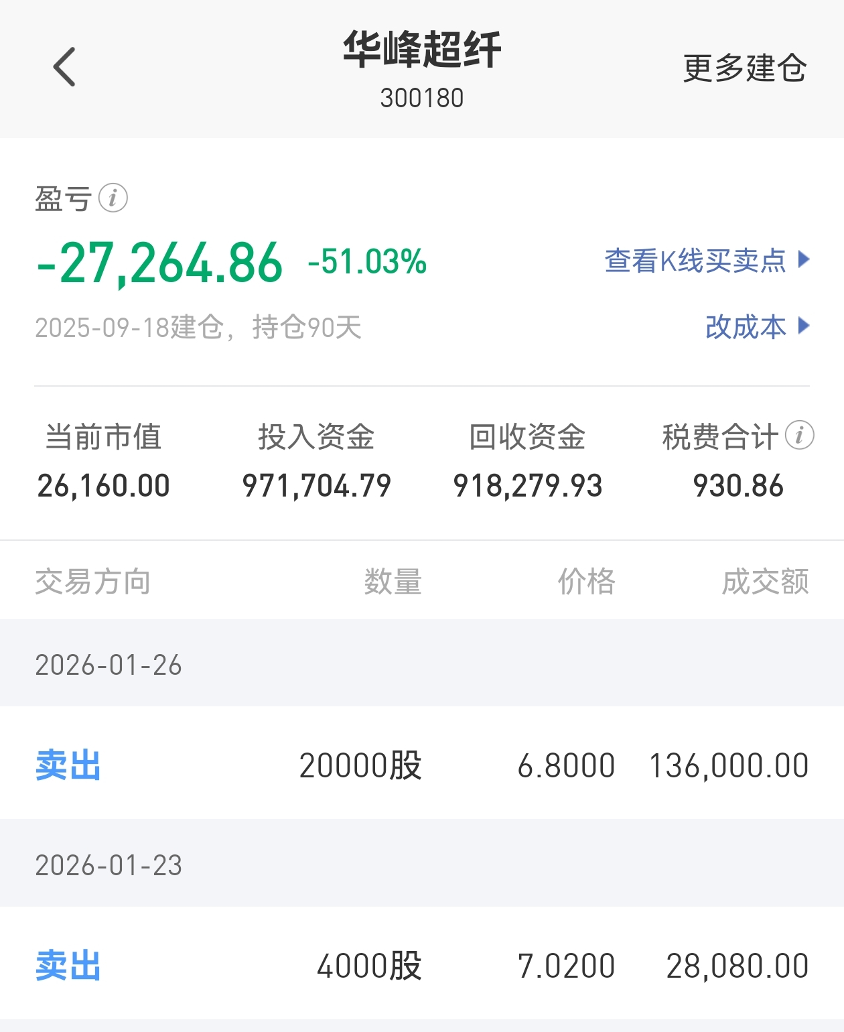The image size is (844, 1032).
Task: Tap the 投入资金 value 971,704.79
Action: click(316, 486)
